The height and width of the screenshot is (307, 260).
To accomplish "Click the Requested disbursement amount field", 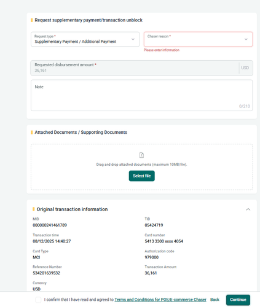I will pyautogui.click(x=141, y=68).
